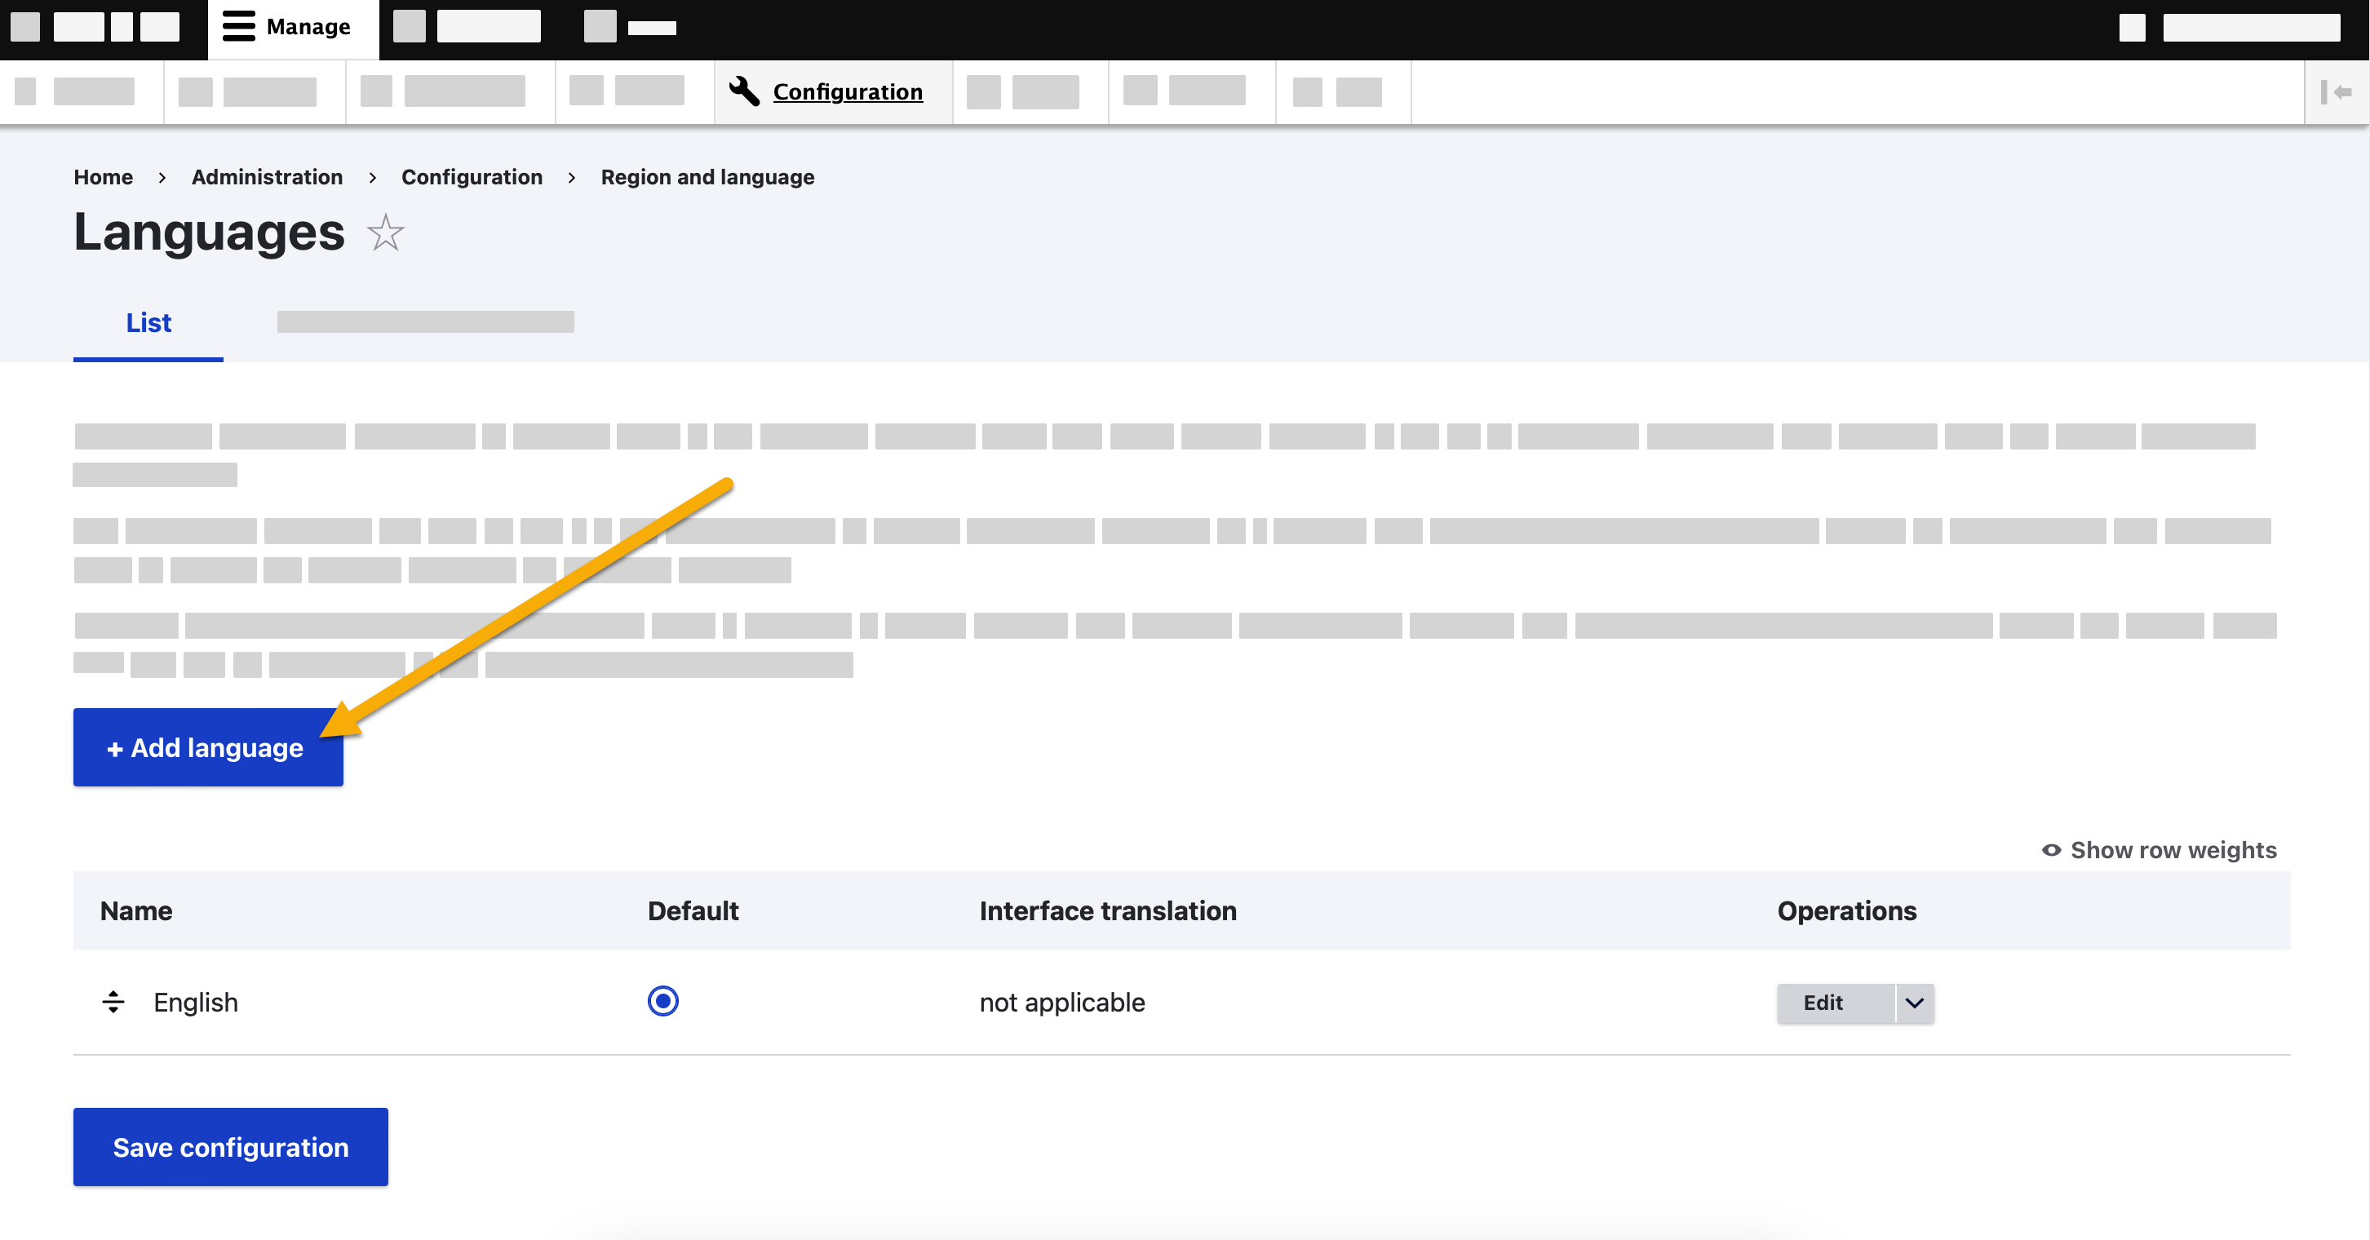Add Languages page to shortcuts star
This screenshot has width=2370, height=1240.
pos(386,232)
